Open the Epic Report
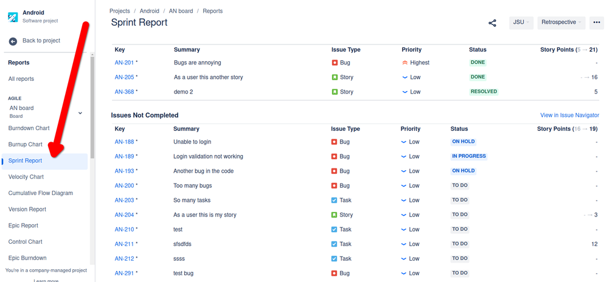Screen dimensions: 607x282 [x=24, y=226]
